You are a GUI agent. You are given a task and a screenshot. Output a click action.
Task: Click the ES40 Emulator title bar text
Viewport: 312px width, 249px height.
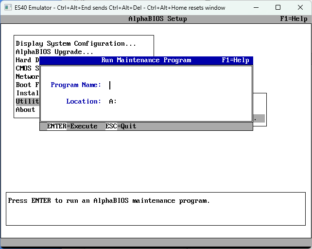(120, 8)
